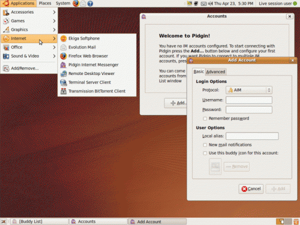Expand the Graphics submenu
This screenshot has height=225, width=300.
click(x=29, y=29)
